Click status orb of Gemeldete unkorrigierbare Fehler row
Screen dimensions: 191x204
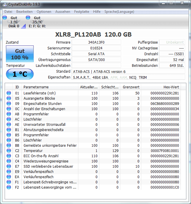click(x=9, y=145)
